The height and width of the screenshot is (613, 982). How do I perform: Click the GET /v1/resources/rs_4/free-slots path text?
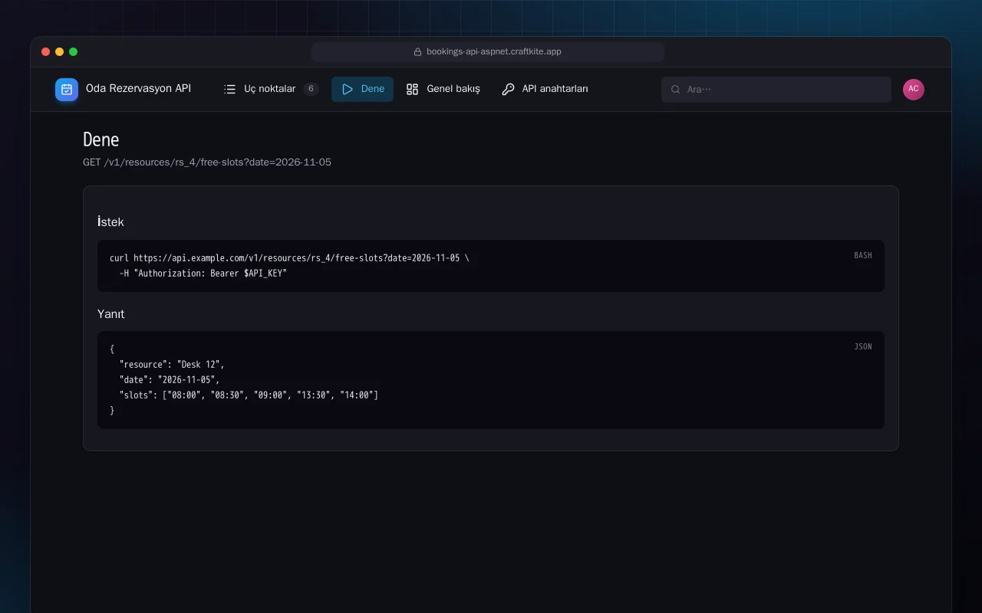pyautogui.click(x=207, y=162)
